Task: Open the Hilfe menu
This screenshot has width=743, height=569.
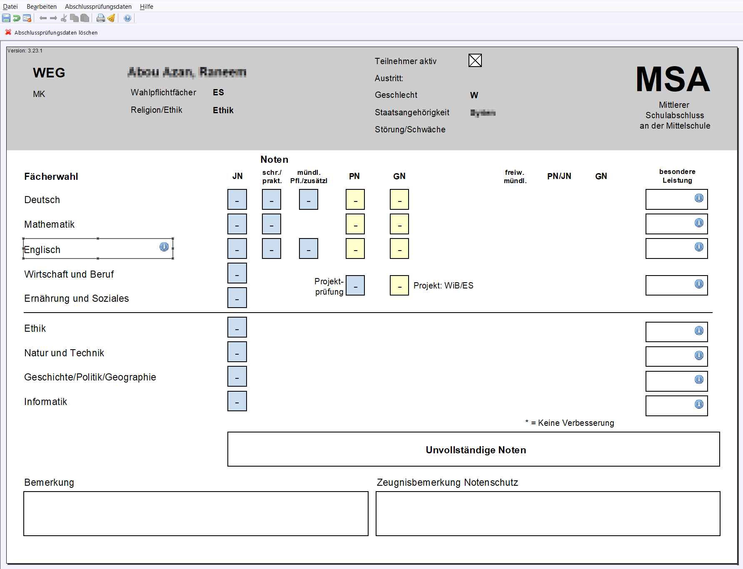Action: 147,6
